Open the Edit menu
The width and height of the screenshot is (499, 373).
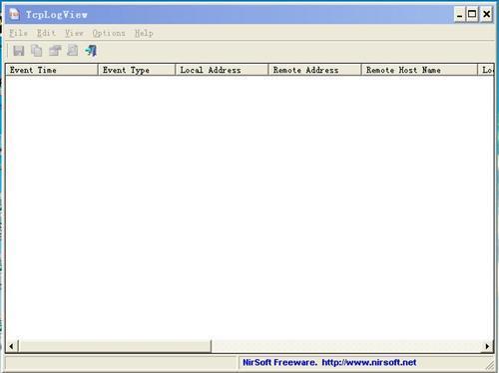[46, 33]
